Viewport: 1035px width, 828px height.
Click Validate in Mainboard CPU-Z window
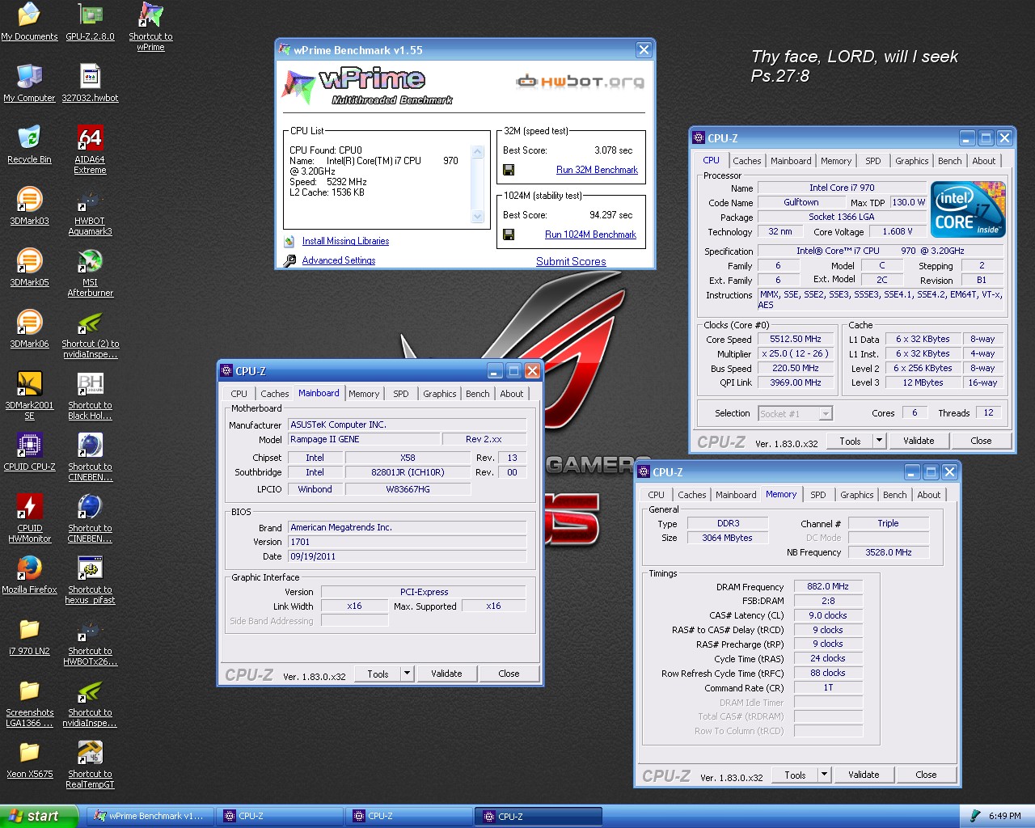(x=446, y=674)
